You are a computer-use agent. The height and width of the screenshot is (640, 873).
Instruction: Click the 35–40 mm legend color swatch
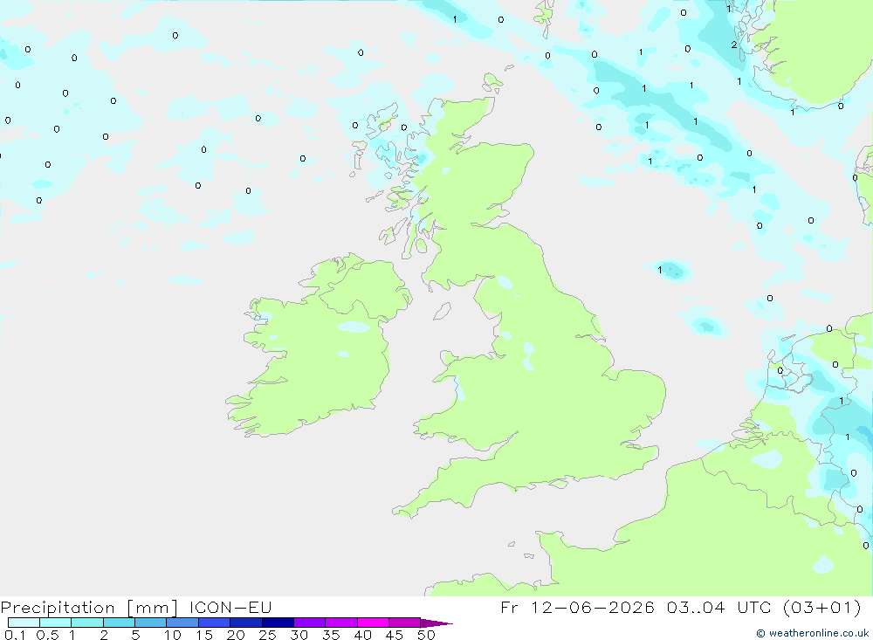(x=341, y=623)
